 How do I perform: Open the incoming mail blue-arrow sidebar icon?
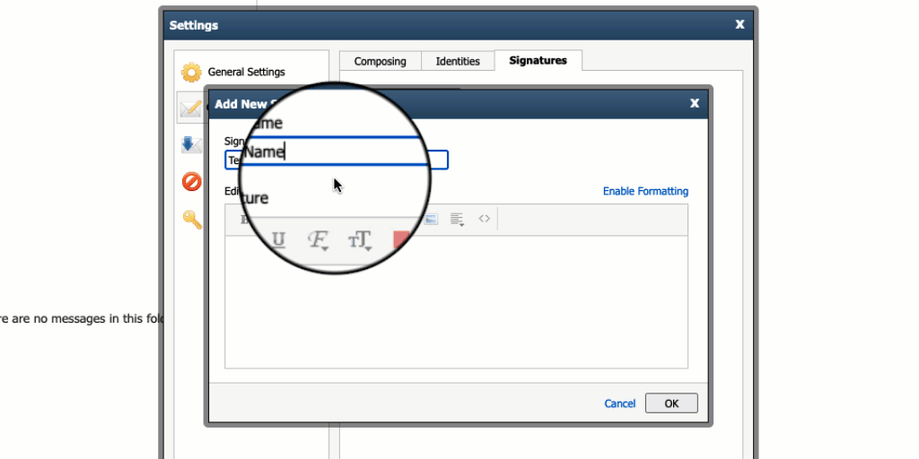click(191, 144)
